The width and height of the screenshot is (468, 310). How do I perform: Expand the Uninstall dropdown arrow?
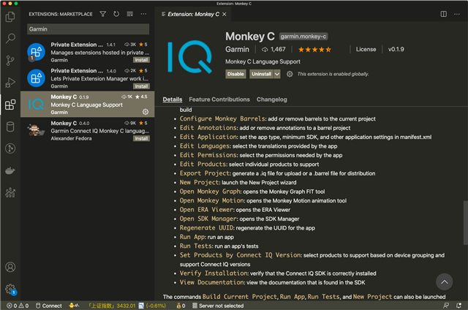tap(277, 74)
